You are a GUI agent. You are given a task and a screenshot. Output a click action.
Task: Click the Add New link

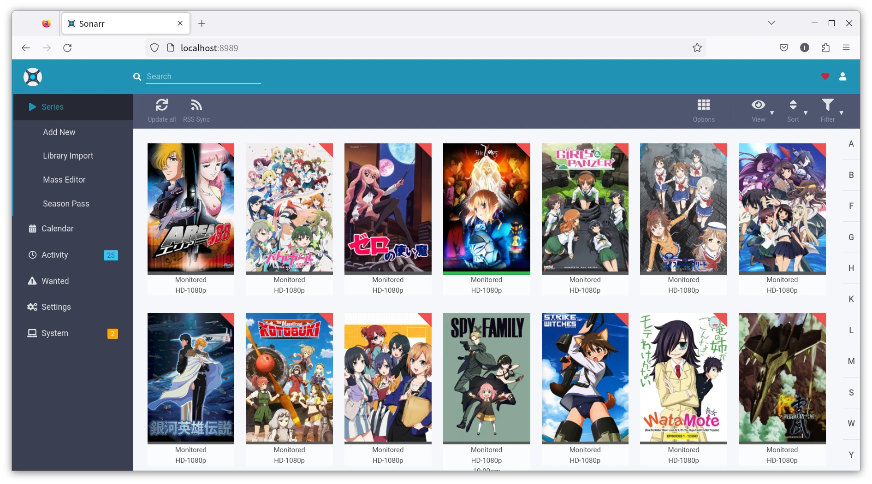click(x=59, y=132)
